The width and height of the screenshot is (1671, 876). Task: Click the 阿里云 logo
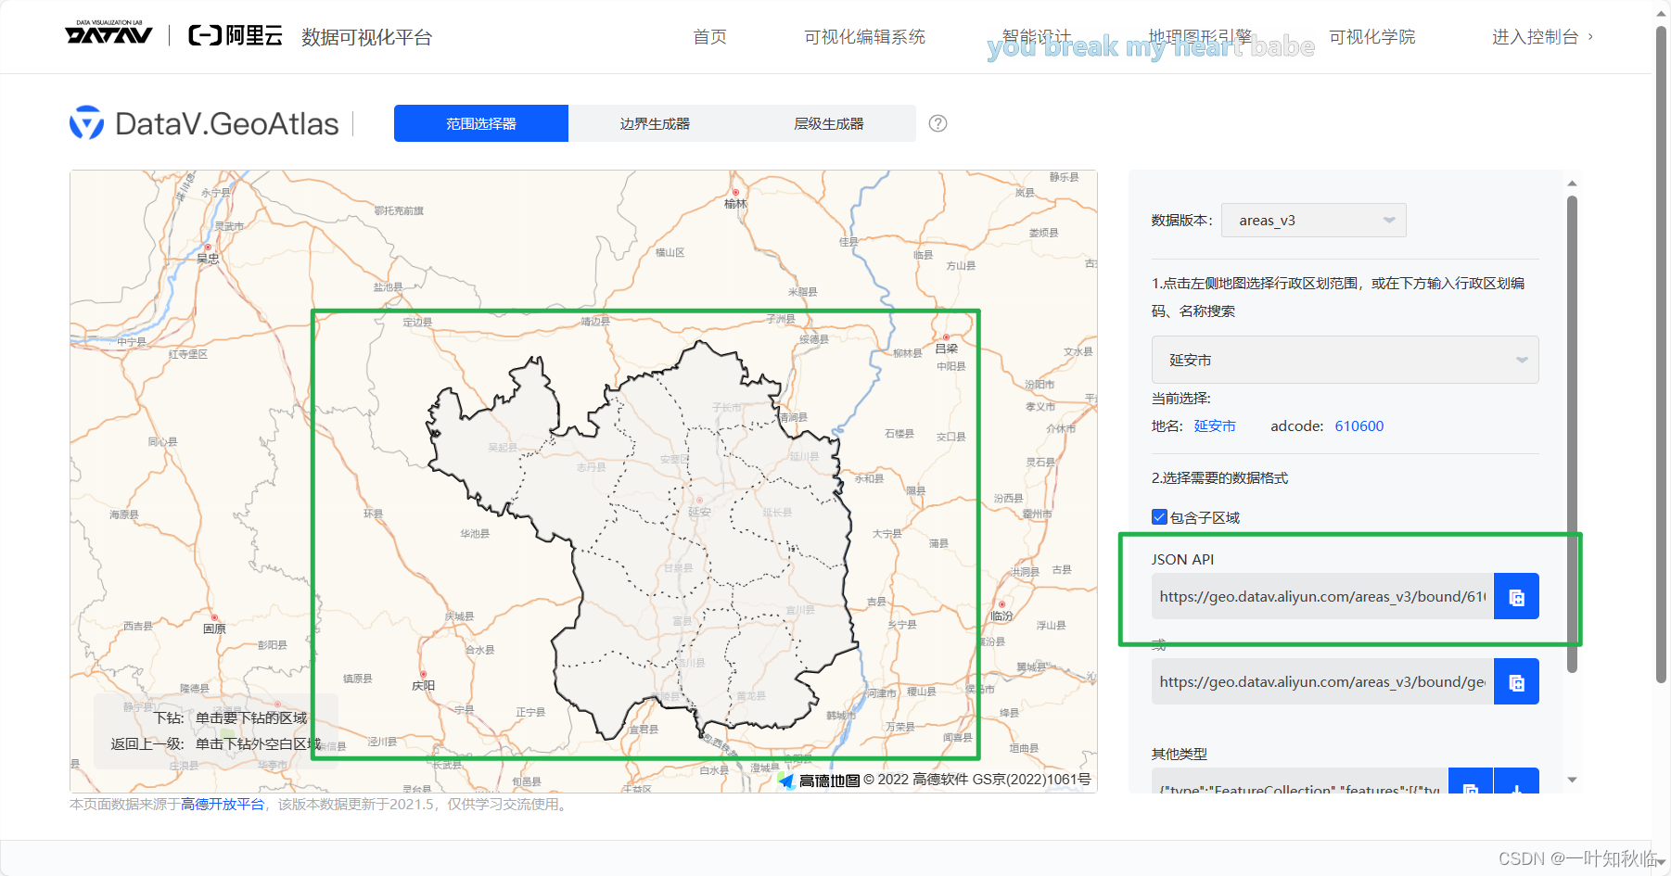[x=236, y=36]
